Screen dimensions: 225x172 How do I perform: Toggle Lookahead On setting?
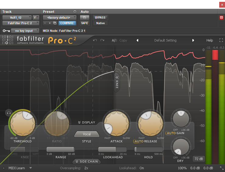pos(142,168)
